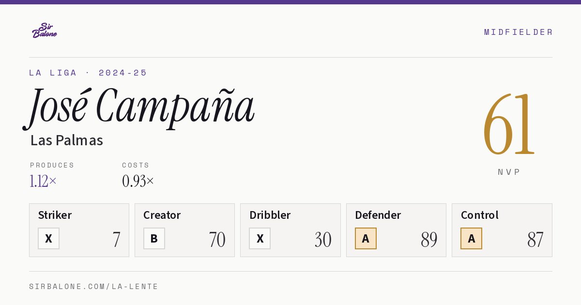This screenshot has height=305, width=581.
Task: Click the La Liga 2024-25 heading
Action: tap(88, 73)
